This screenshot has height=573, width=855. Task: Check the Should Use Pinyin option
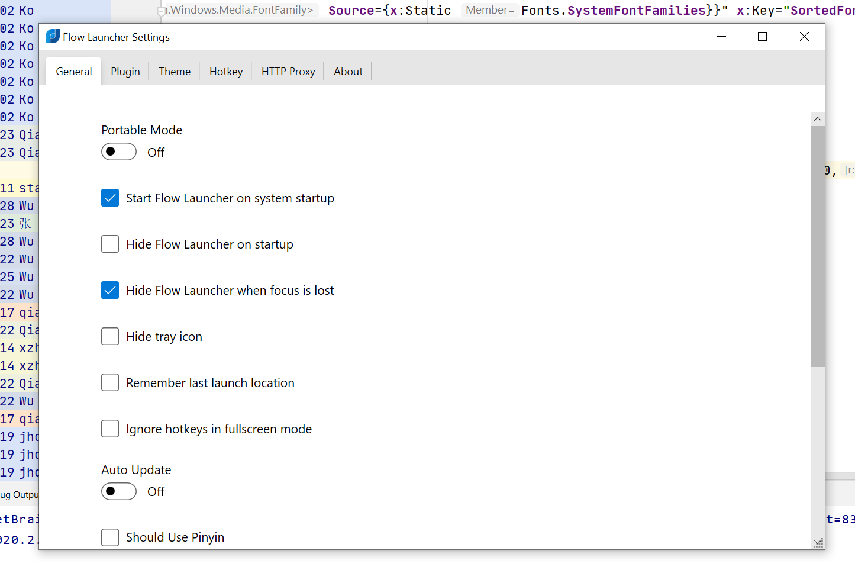pyautogui.click(x=110, y=537)
